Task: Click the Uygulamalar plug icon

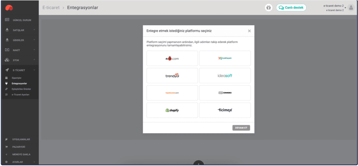Action: coord(6,139)
